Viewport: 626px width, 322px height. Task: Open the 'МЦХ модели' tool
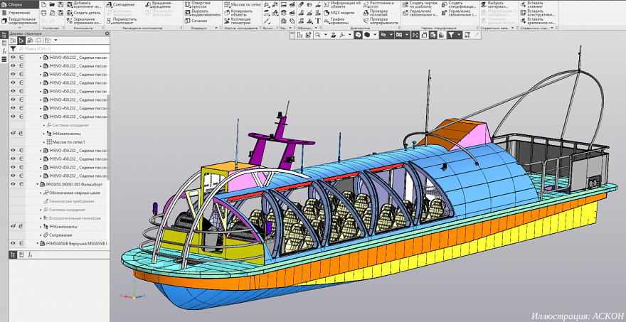click(341, 13)
